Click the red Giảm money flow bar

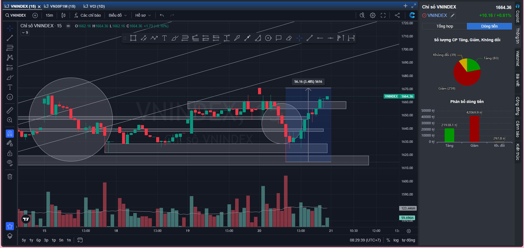click(474, 129)
